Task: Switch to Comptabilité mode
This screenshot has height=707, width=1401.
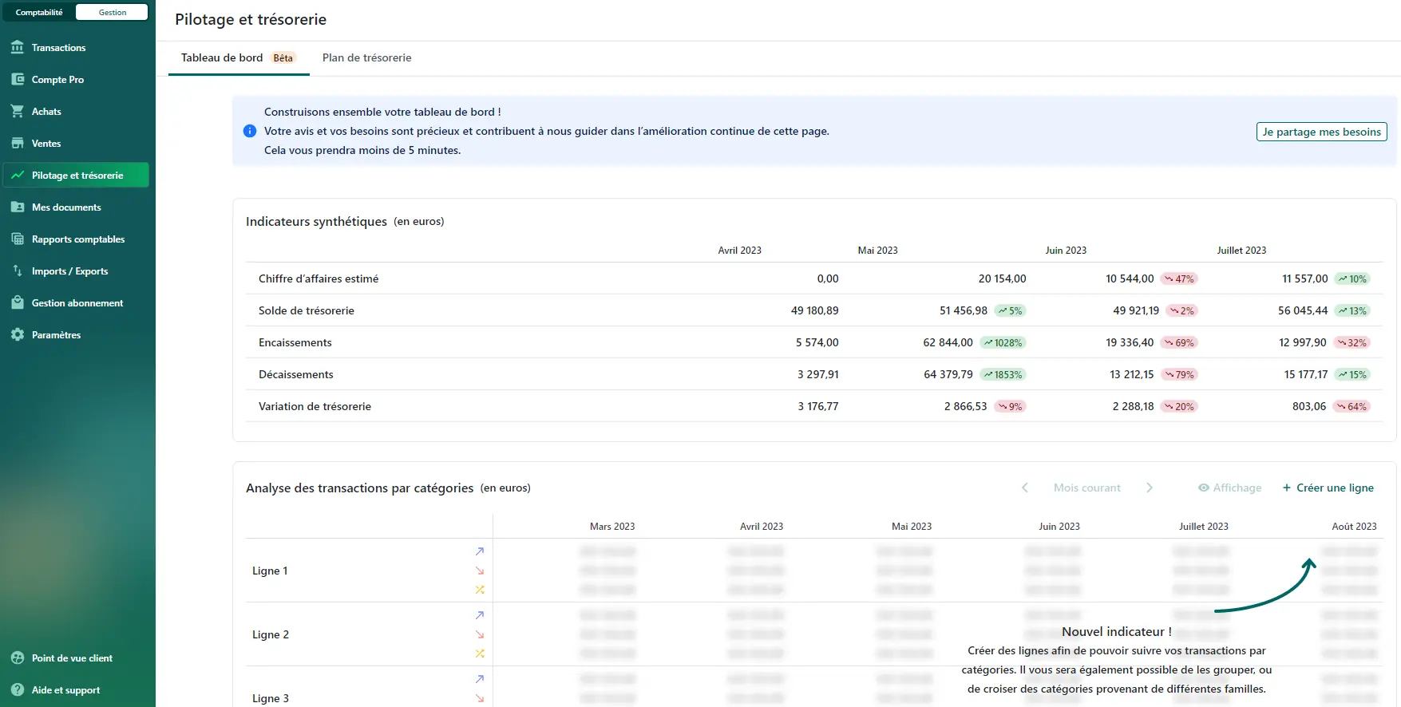Action: coord(39,12)
